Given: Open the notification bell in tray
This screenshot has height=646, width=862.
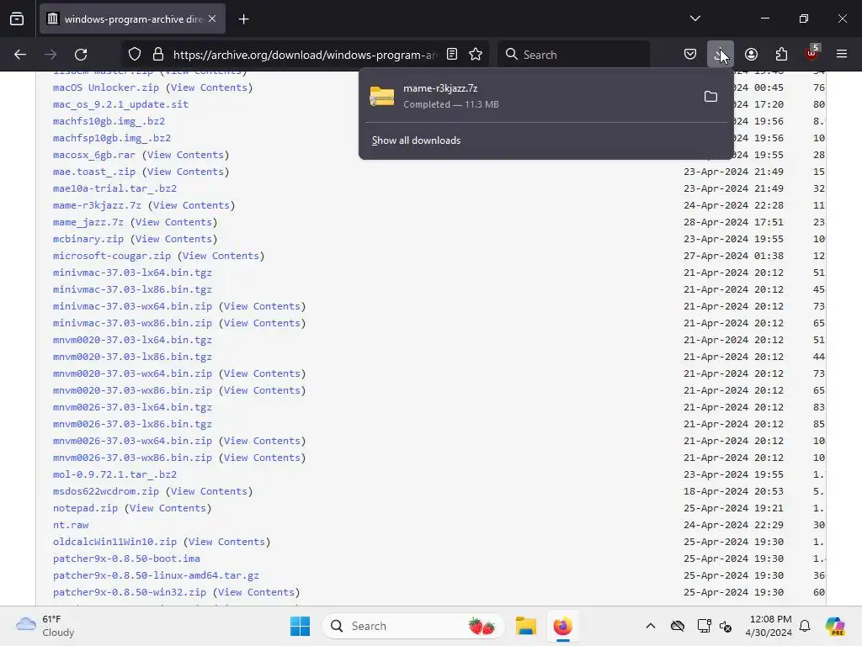Looking at the screenshot, I should pos(805,626).
